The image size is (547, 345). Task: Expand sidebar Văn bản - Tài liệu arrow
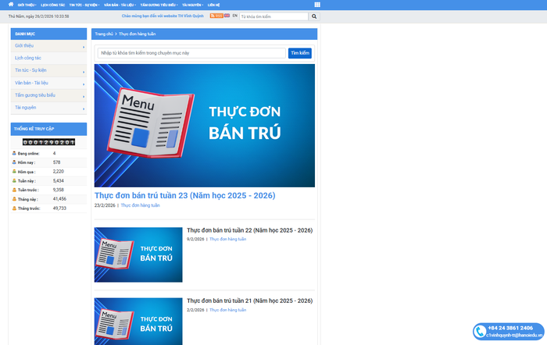84,84
